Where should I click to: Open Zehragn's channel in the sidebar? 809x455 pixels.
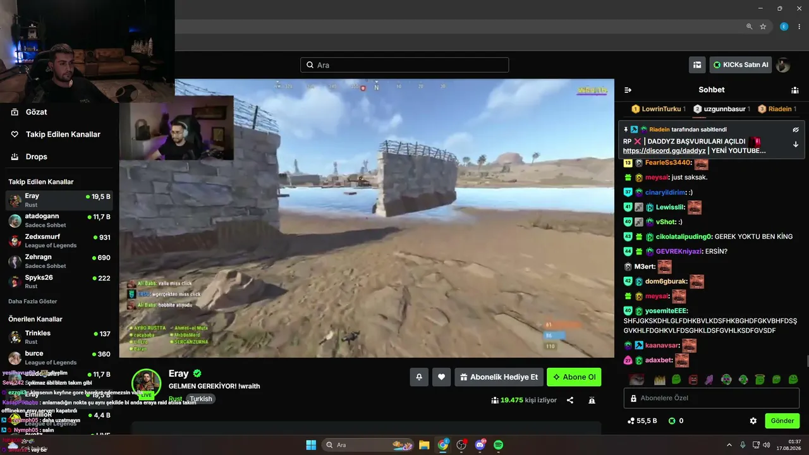(59, 261)
